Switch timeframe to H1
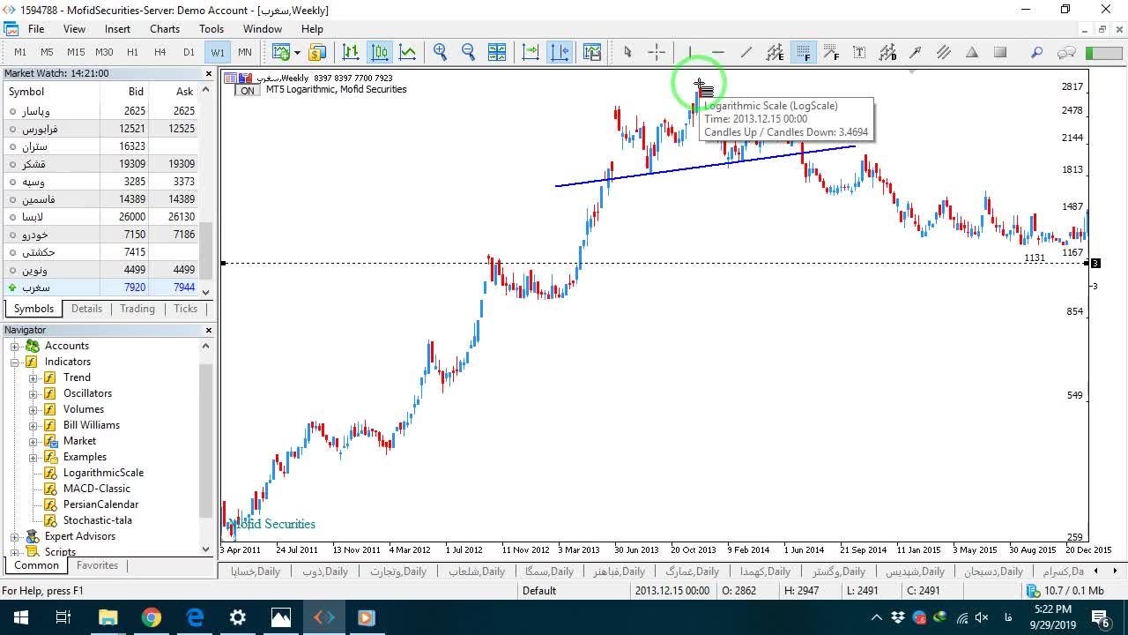Image resolution: width=1128 pixels, height=635 pixels. (x=132, y=52)
